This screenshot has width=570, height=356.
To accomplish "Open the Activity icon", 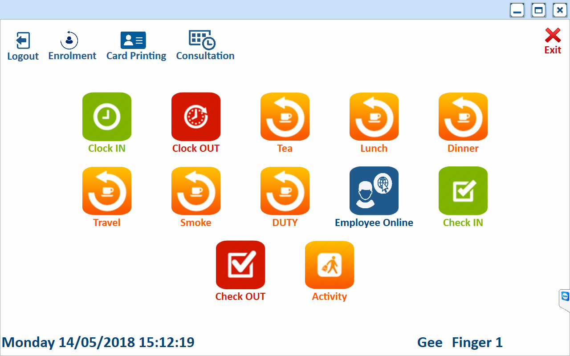I will pos(330,265).
